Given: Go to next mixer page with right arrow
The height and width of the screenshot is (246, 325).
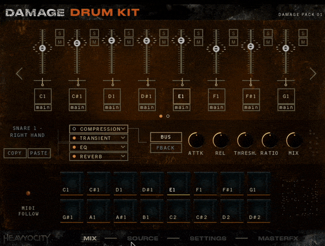Looking at the screenshot, I should (x=313, y=74).
